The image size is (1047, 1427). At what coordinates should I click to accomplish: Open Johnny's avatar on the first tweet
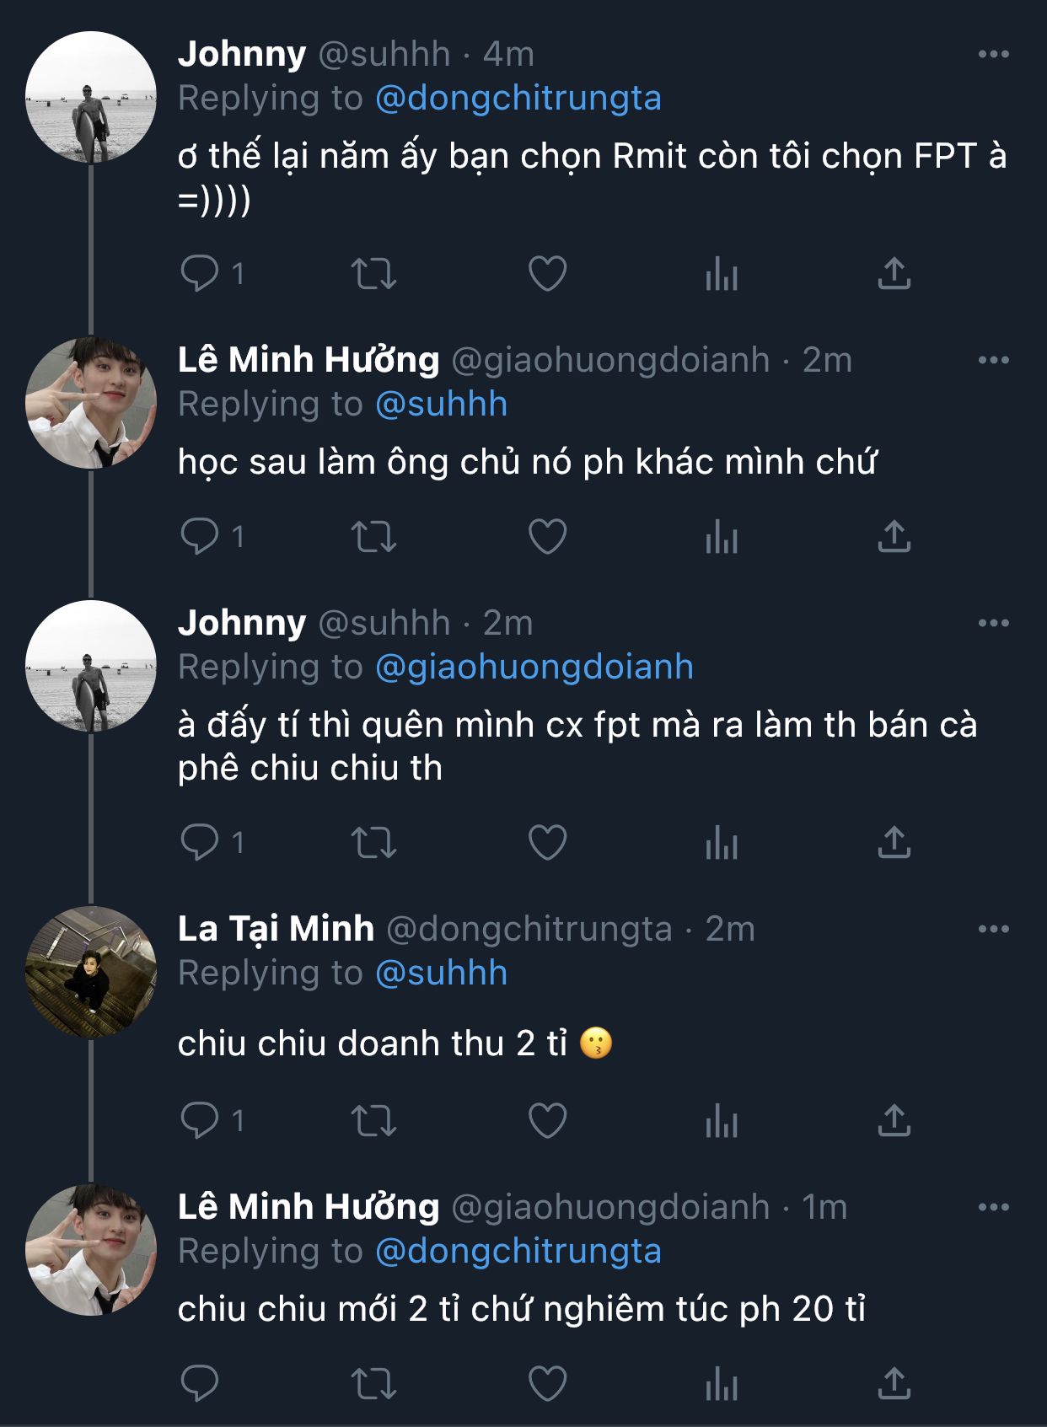tap(91, 96)
